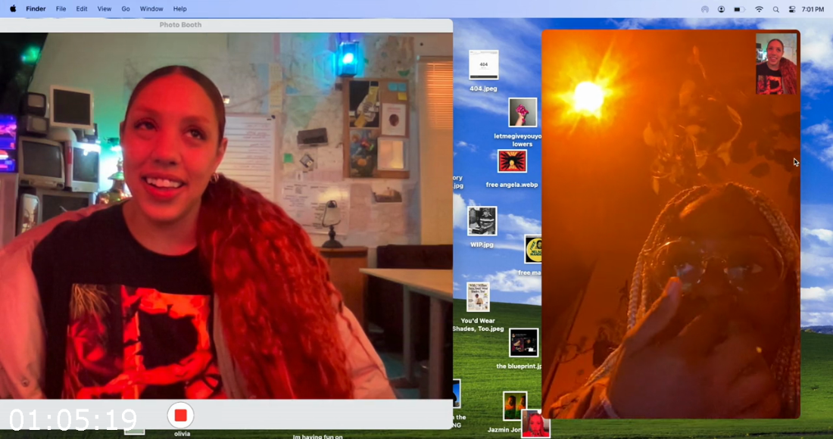Click the greyed round icon left of user icon
This screenshot has height=439, width=833.
pyautogui.click(x=705, y=9)
